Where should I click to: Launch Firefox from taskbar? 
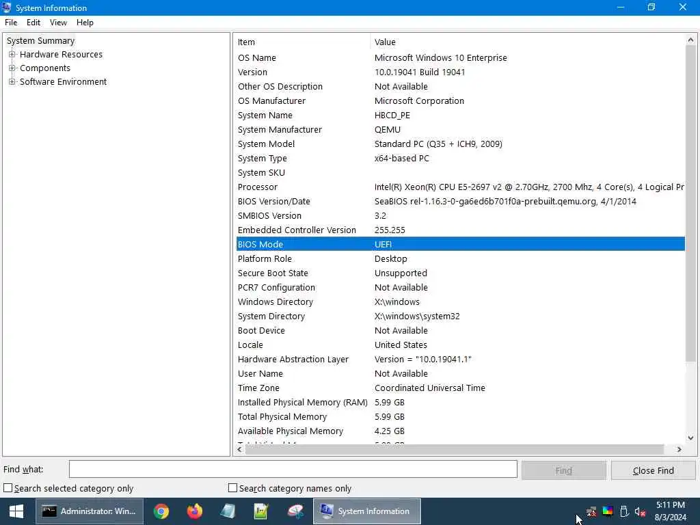(195, 511)
